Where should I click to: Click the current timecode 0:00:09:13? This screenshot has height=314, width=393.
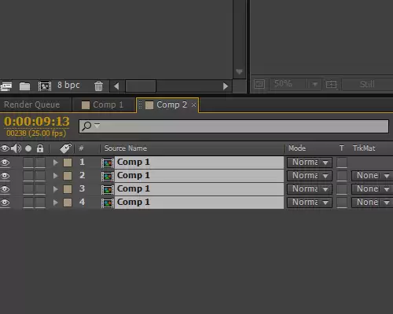(37, 122)
